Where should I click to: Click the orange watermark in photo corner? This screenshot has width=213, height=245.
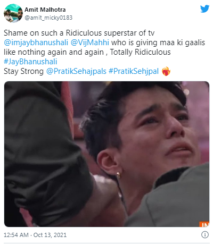[x=204, y=224]
